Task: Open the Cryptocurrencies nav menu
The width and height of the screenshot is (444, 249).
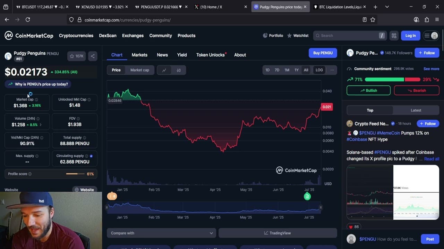Action: [76, 36]
